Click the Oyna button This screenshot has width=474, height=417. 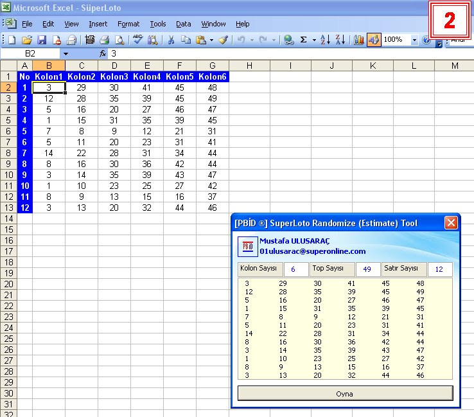point(345,393)
